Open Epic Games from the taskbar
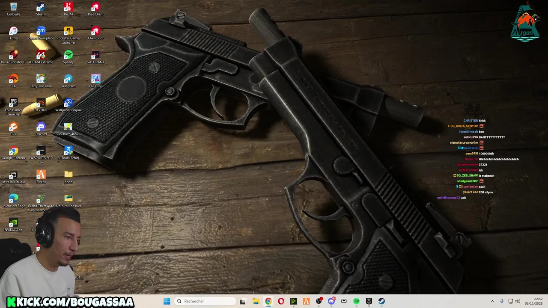The height and width of the screenshot is (308, 548). (x=369, y=301)
